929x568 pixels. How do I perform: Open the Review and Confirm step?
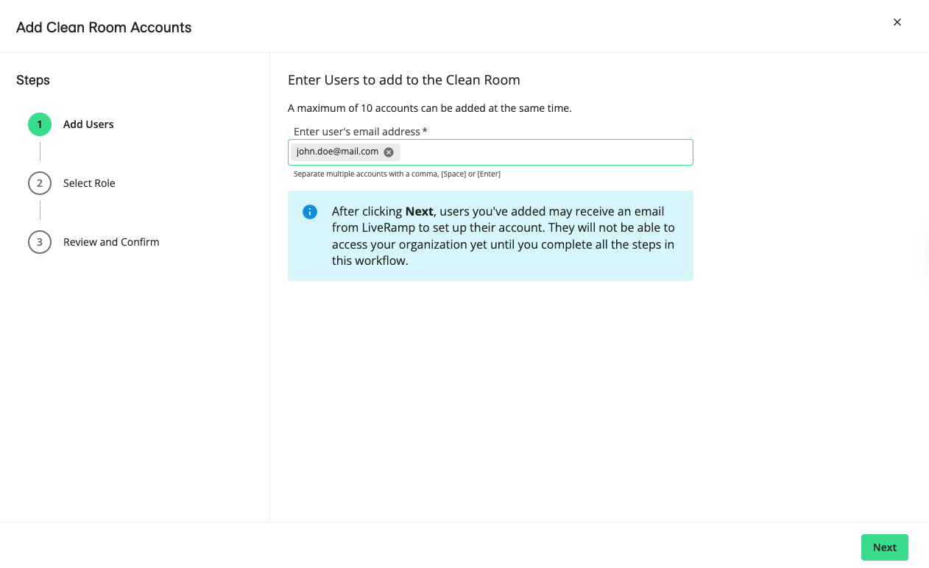[111, 242]
